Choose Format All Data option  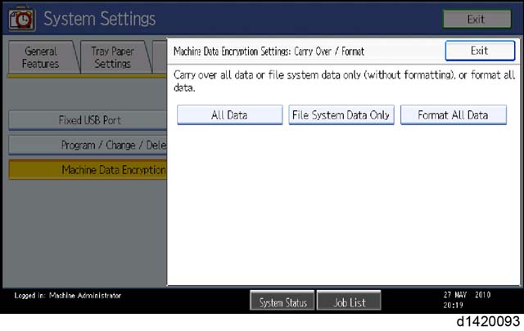[x=453, y=115]
